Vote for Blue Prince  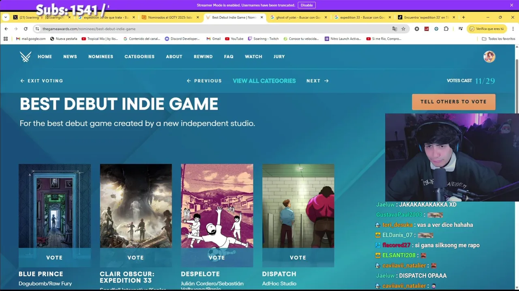[54, 257]
